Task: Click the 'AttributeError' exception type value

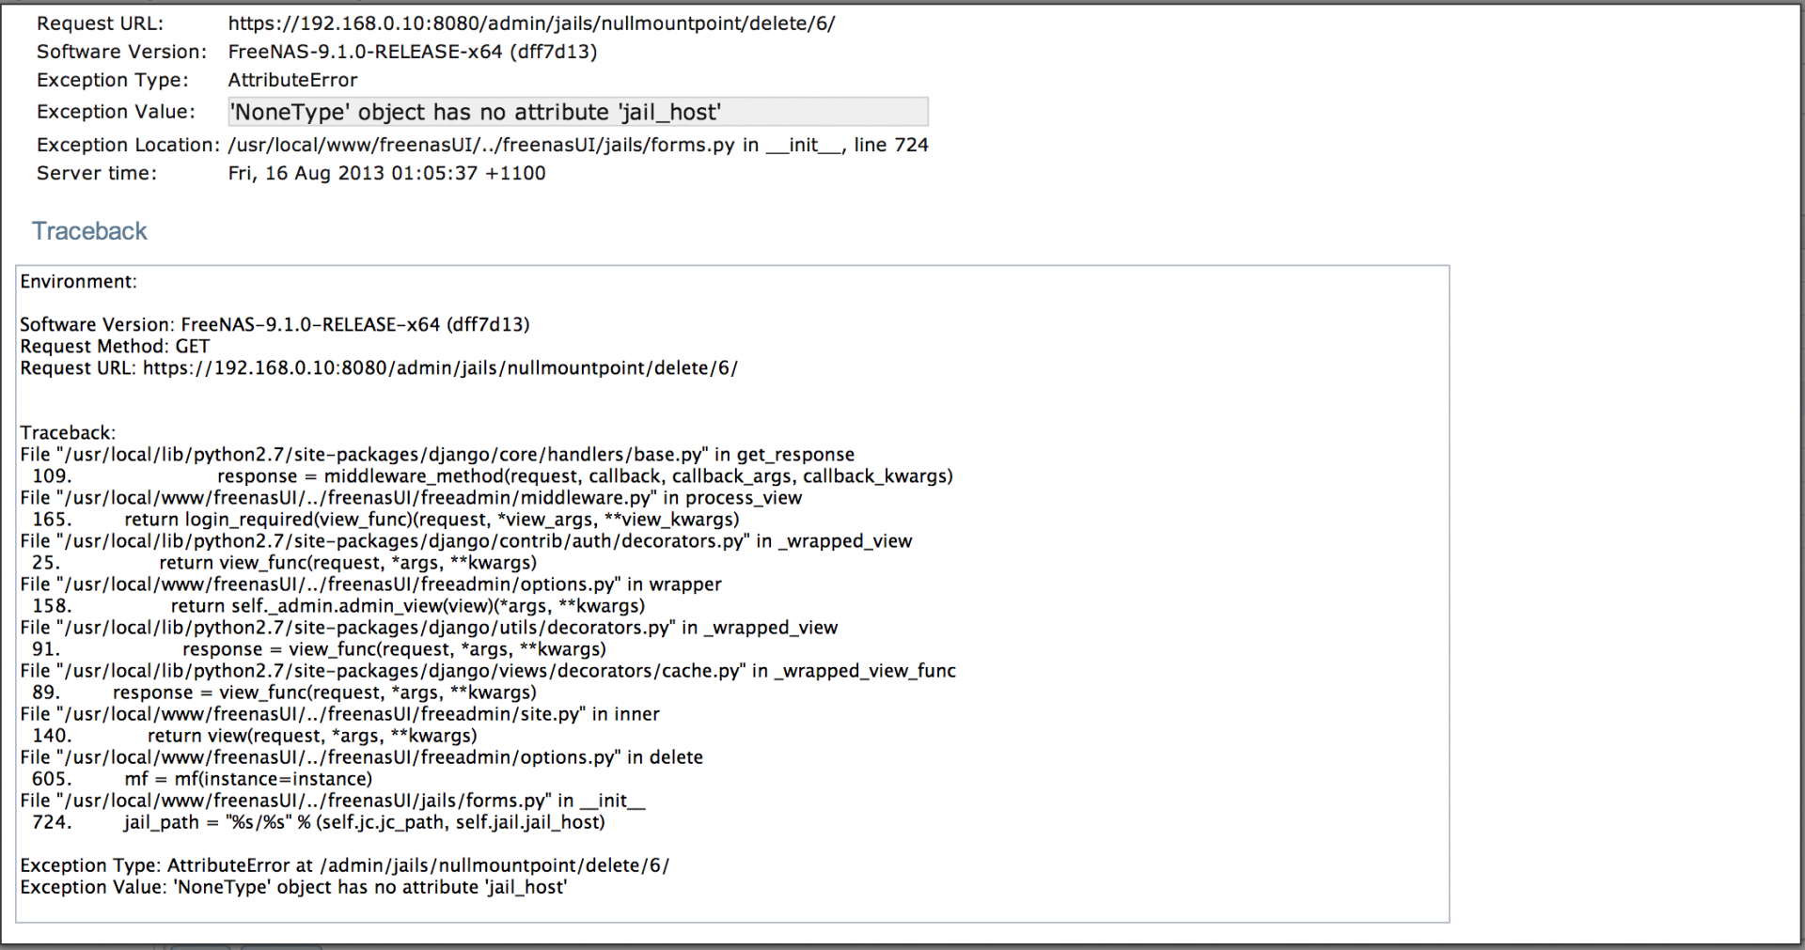Action: point(292,80)
